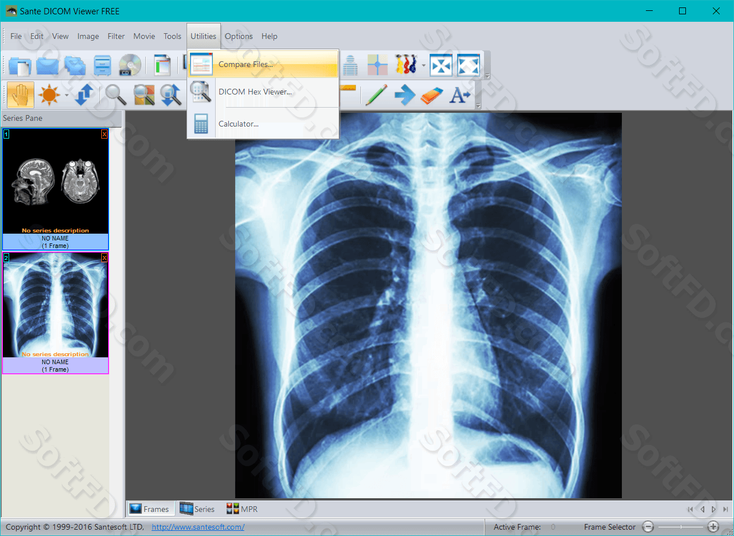Open the Options menu
The height and width of the screenshot is (536, 734).
click(239, 36)
